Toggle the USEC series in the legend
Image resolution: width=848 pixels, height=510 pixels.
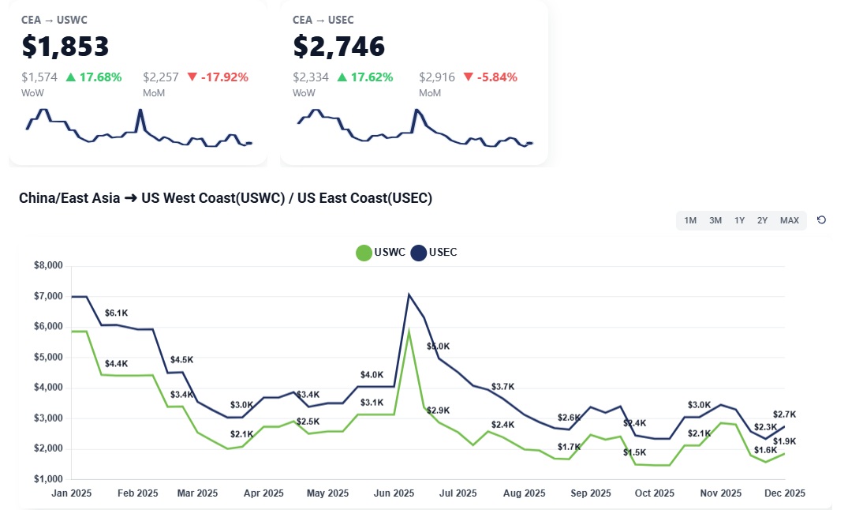pos(434,253)
